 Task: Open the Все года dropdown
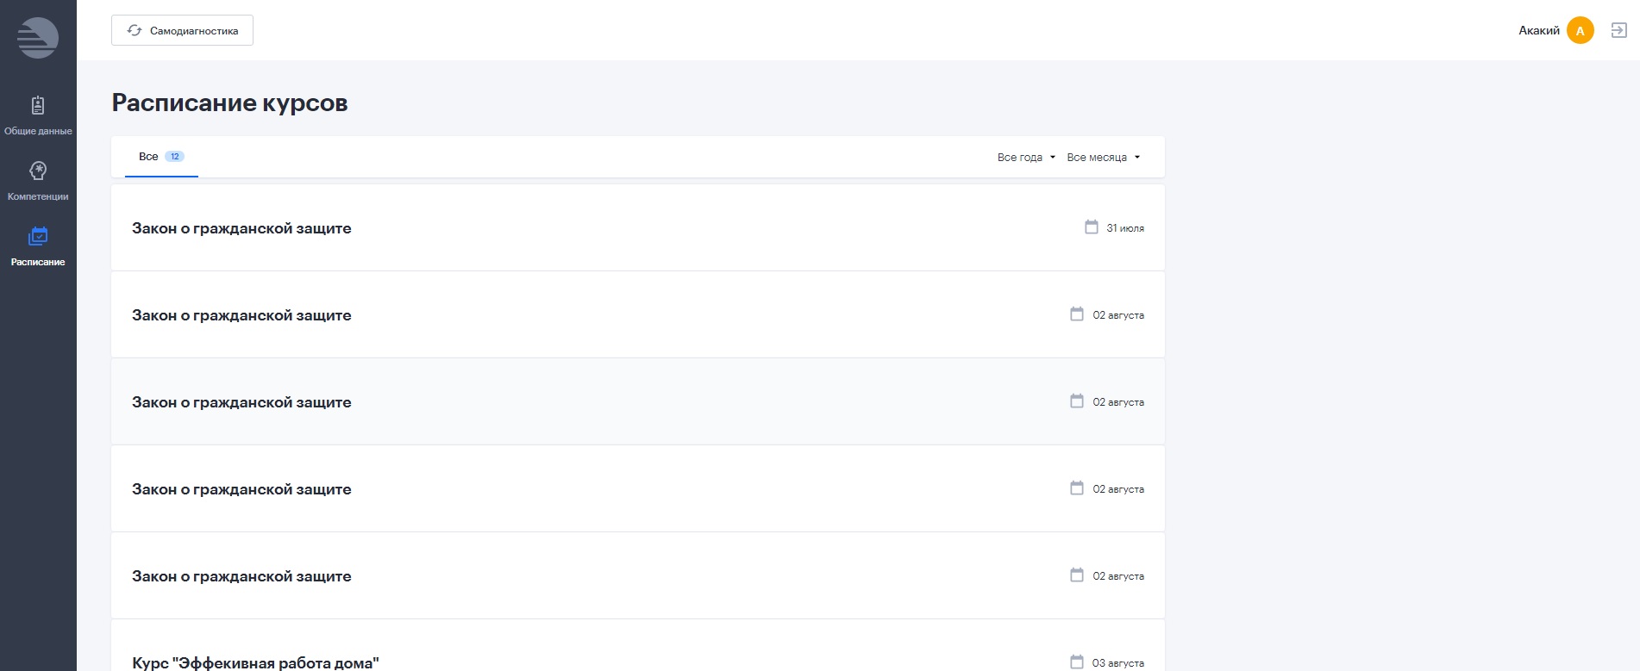point(1026,157)
